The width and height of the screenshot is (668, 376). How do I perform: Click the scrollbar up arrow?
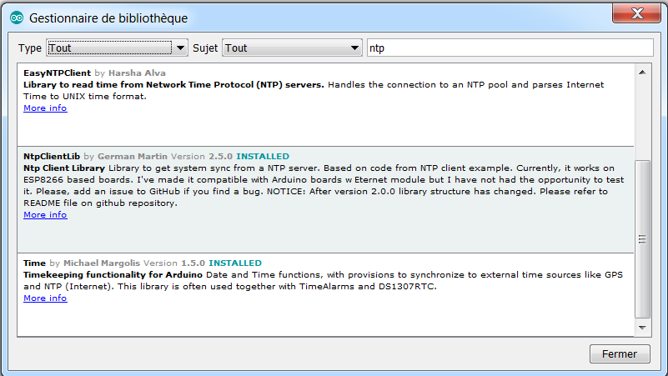click(642, 73)
